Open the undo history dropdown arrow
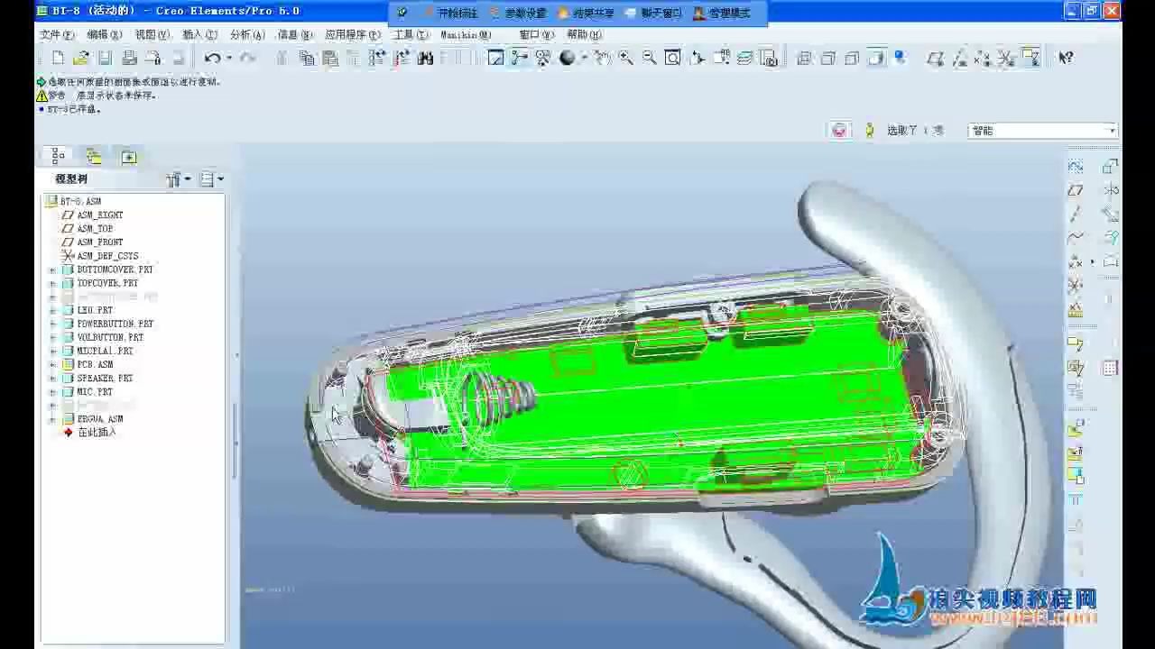 pyautogui.click(x=228, y=58)
